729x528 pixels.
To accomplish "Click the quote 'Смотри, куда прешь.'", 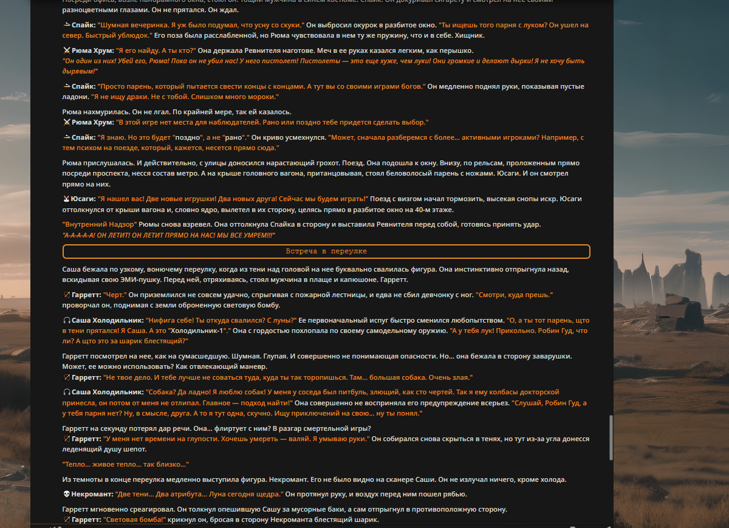I will click(514, 295).
